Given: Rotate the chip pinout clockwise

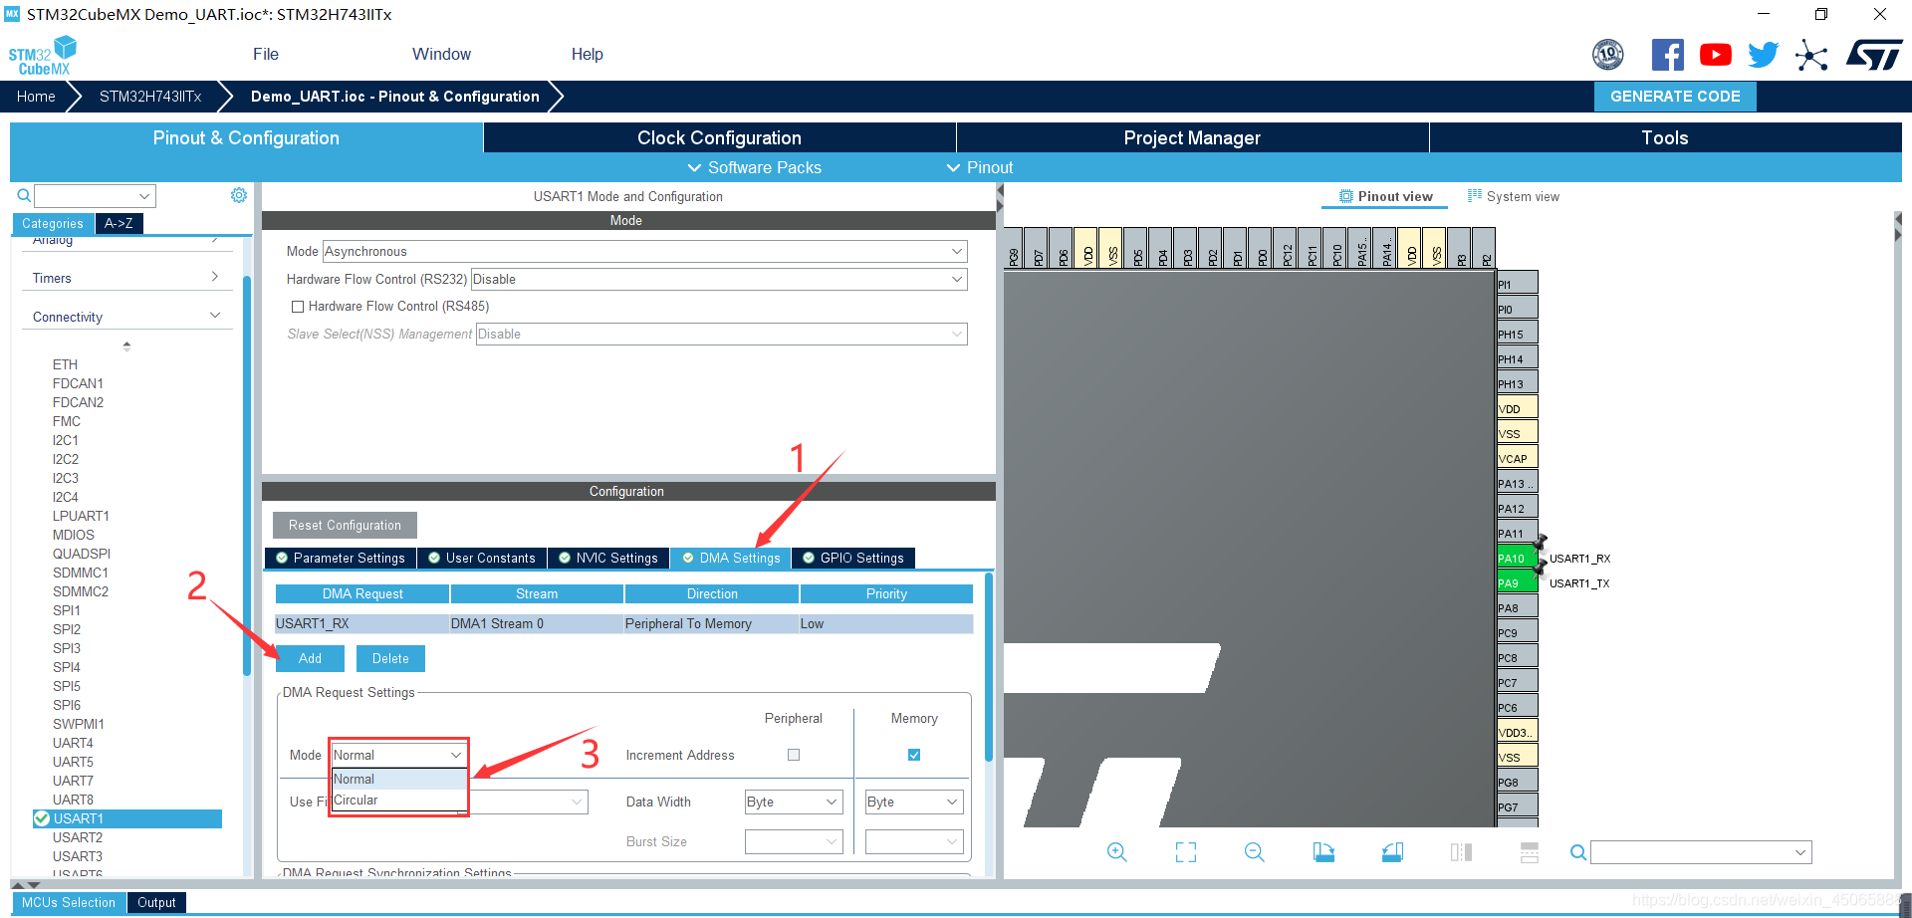Looking at the screenshot, I should [x=1323, y=852].
